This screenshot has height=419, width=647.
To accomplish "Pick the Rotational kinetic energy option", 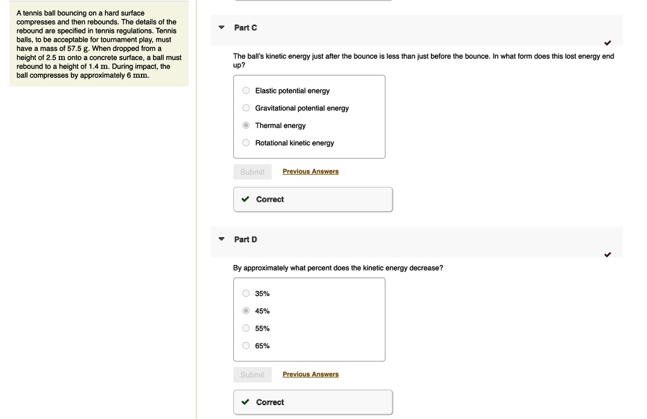I will [x=246, y=143].
